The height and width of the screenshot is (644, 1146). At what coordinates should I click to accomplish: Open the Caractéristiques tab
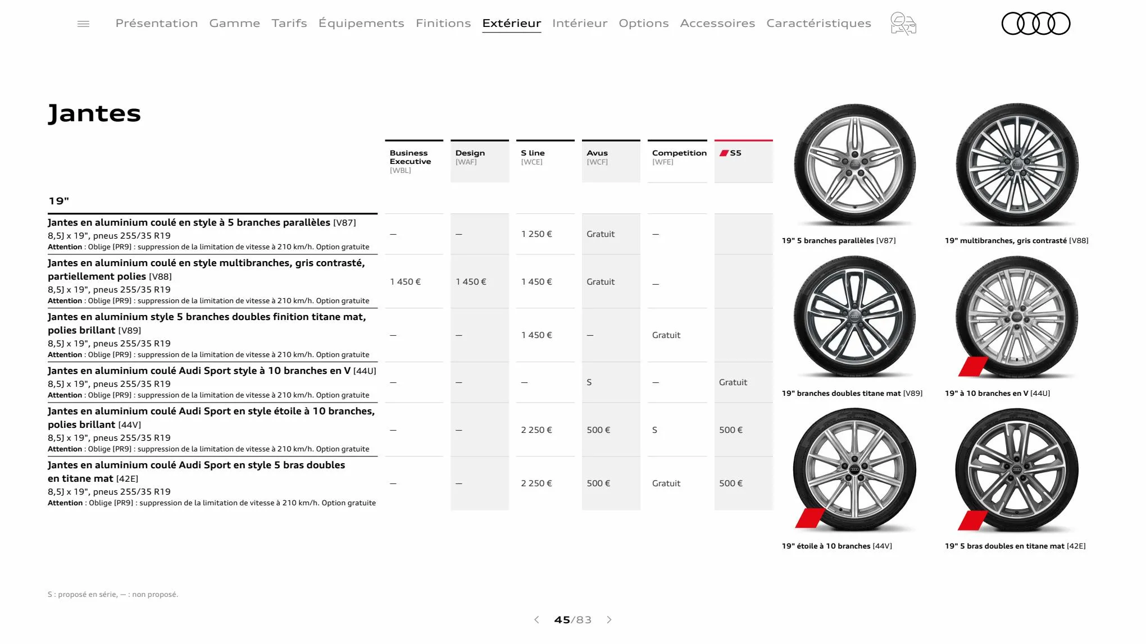point(818,23)
